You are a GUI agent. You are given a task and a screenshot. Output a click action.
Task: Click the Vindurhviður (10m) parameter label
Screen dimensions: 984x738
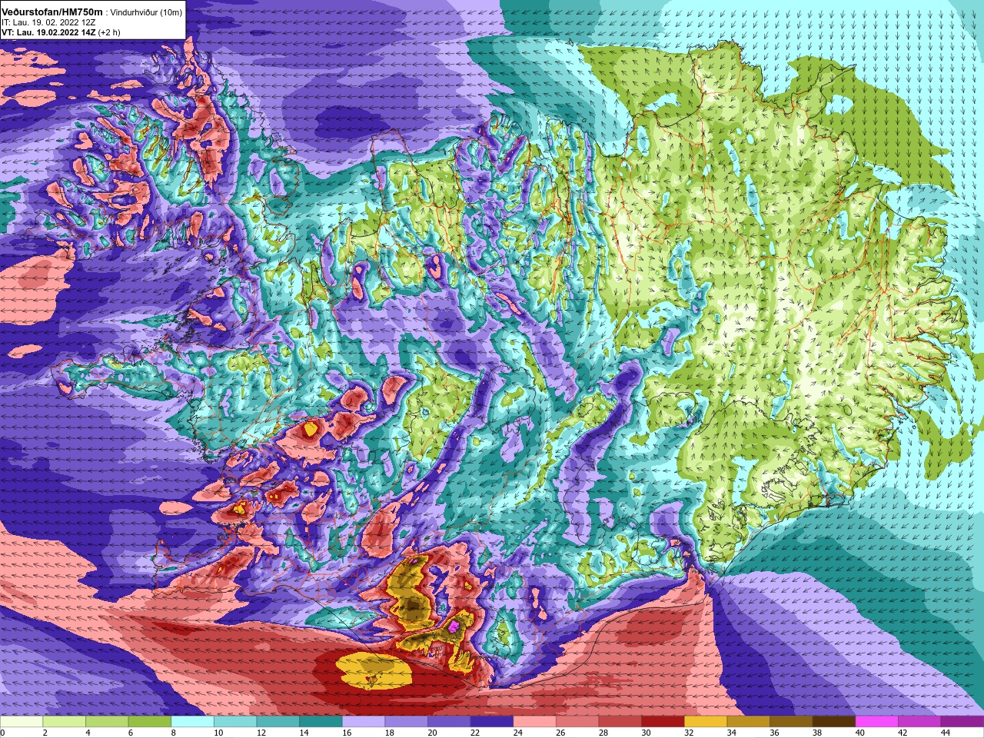(x=146, y=13)
